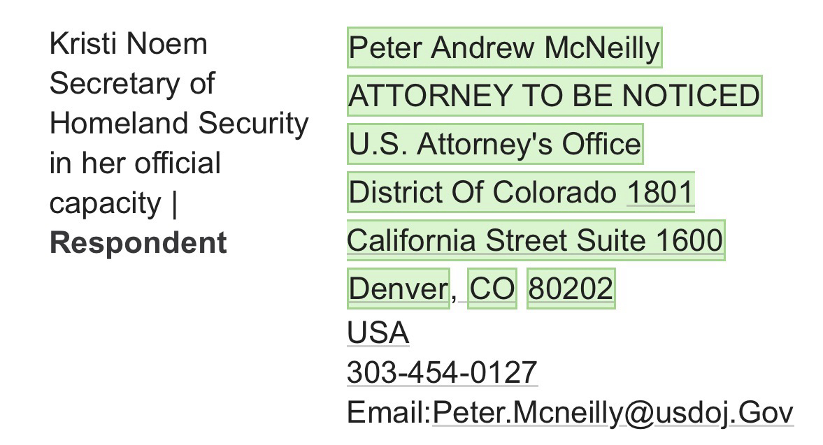The image size is (823, 445).
Task: Select the U.S. Attorney's Office line
Action: pyautogui.click(x=494, y=144)
